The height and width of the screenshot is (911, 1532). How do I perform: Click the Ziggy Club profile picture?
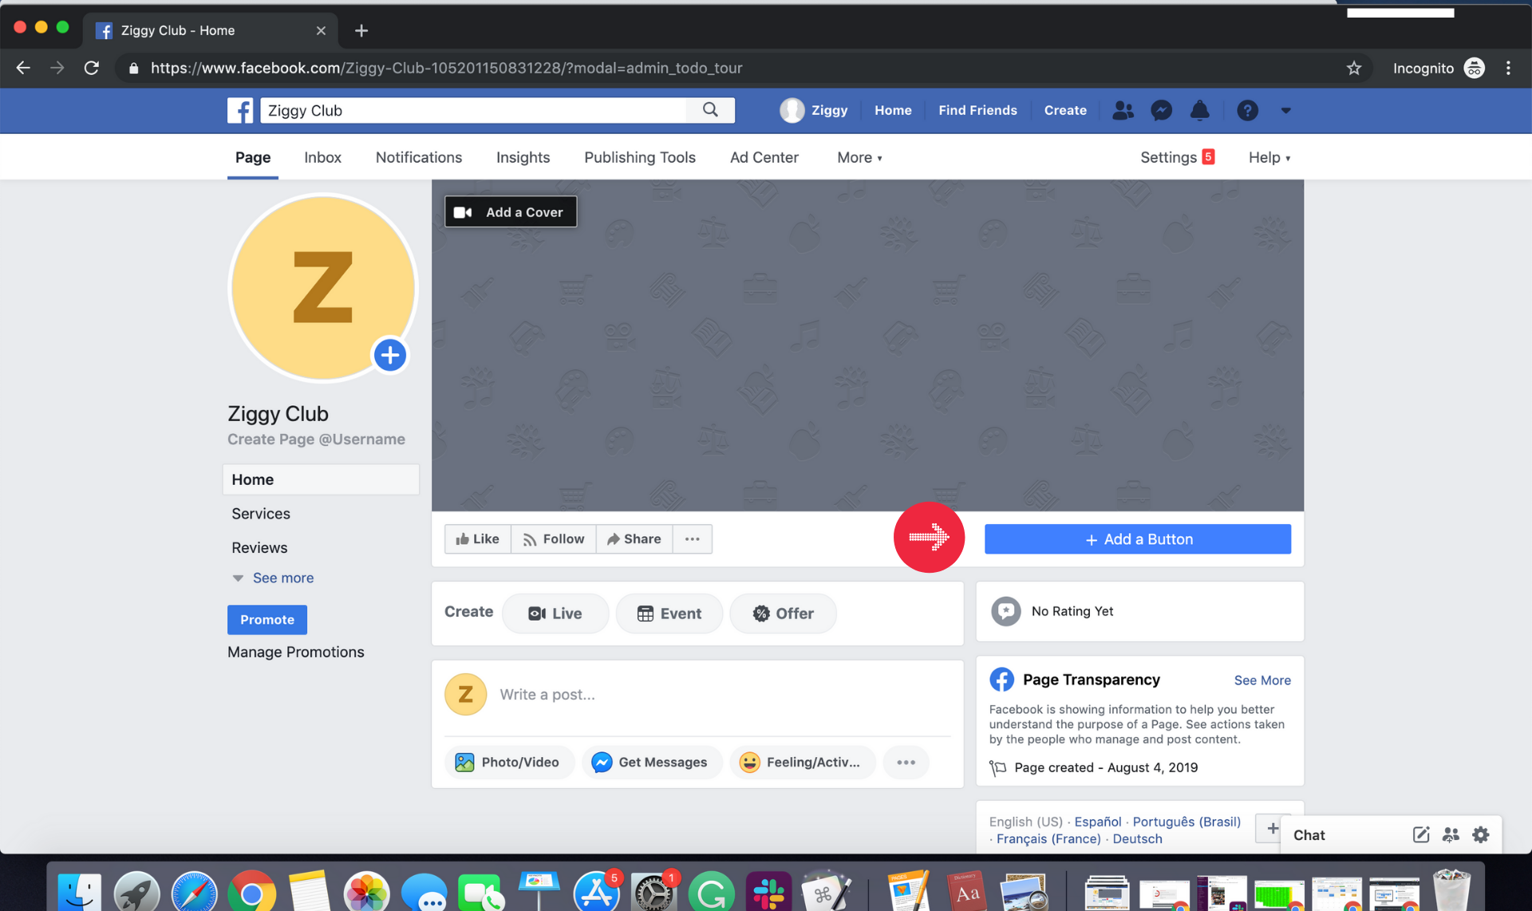[x=322, y=288]
